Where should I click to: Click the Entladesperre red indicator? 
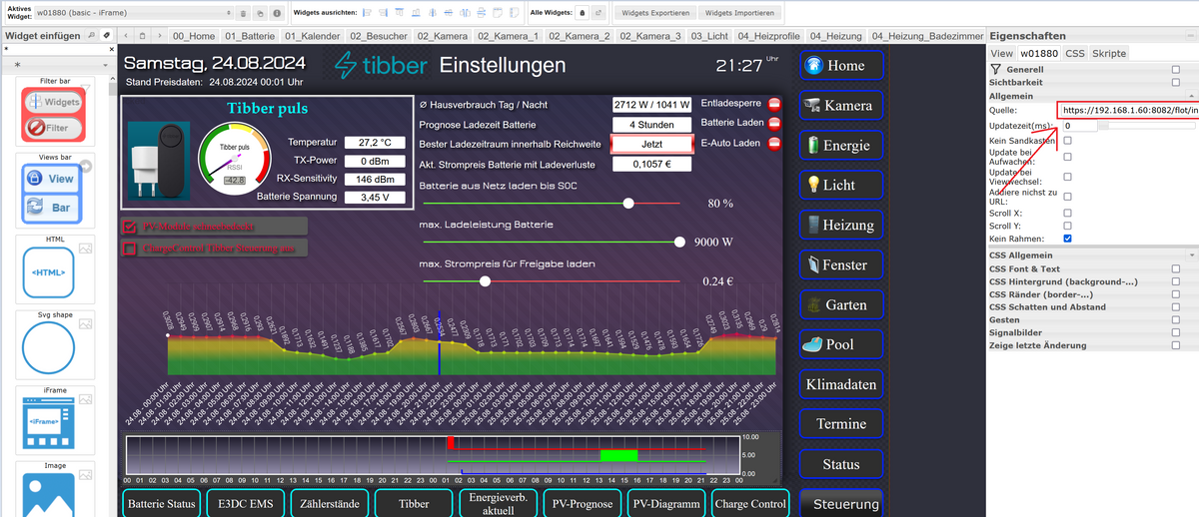[774, 104]
